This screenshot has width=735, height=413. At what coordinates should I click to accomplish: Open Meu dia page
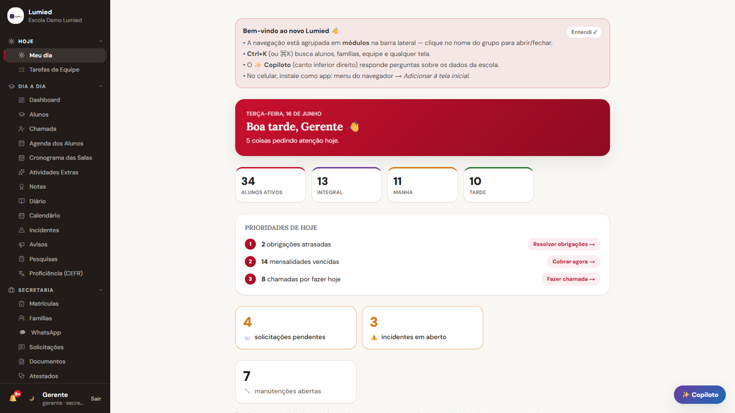(55, 56)
